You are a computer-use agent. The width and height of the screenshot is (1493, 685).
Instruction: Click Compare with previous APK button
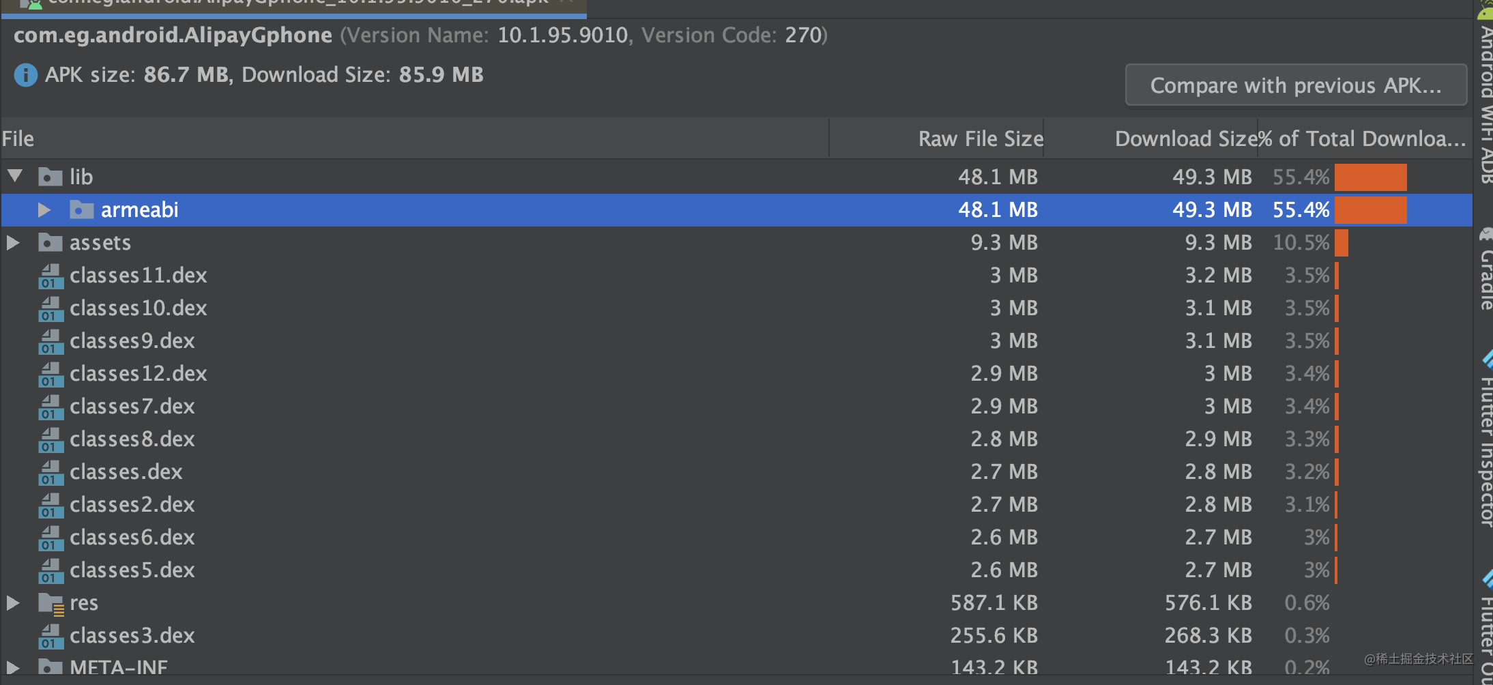pos(1296,85)
